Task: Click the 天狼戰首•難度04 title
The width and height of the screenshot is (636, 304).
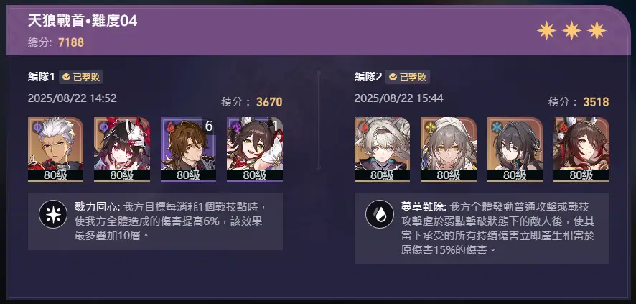Action: (83, 21)
